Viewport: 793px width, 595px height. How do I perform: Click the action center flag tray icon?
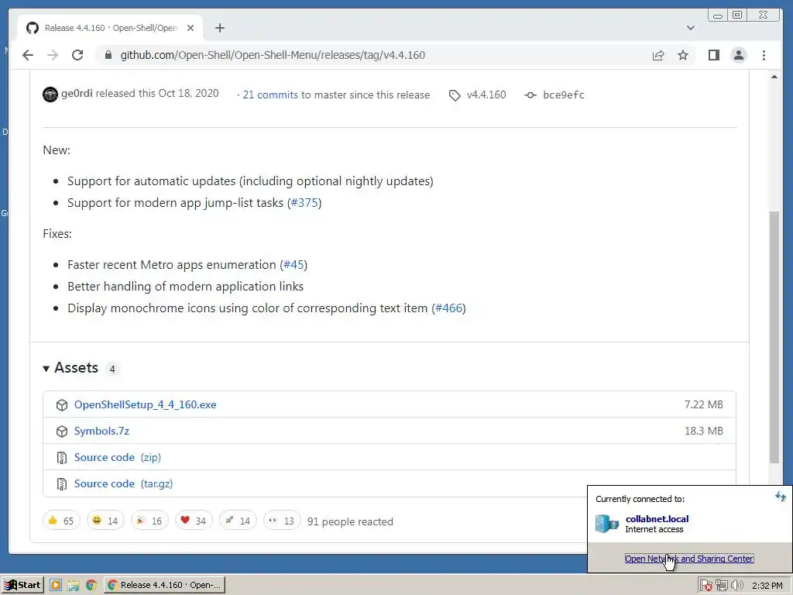coord(706,586)
